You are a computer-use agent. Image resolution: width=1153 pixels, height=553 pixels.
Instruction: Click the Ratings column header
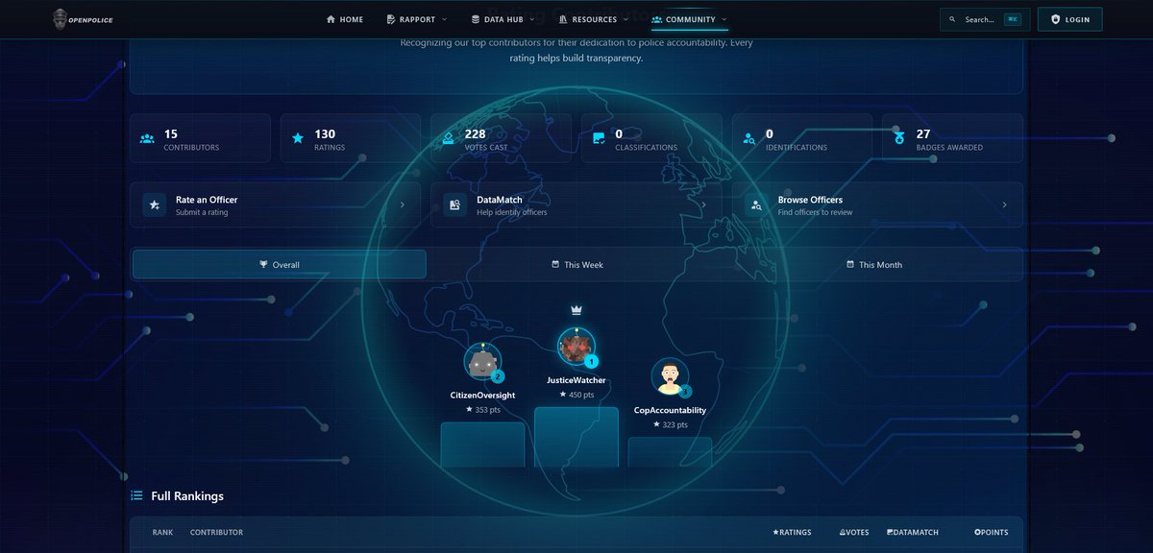coord(792,532)
